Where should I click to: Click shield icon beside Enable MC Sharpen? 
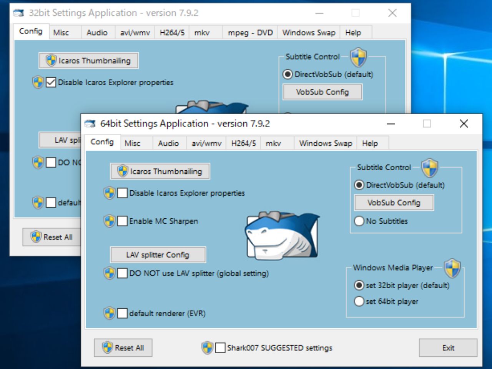coord(110,221)
